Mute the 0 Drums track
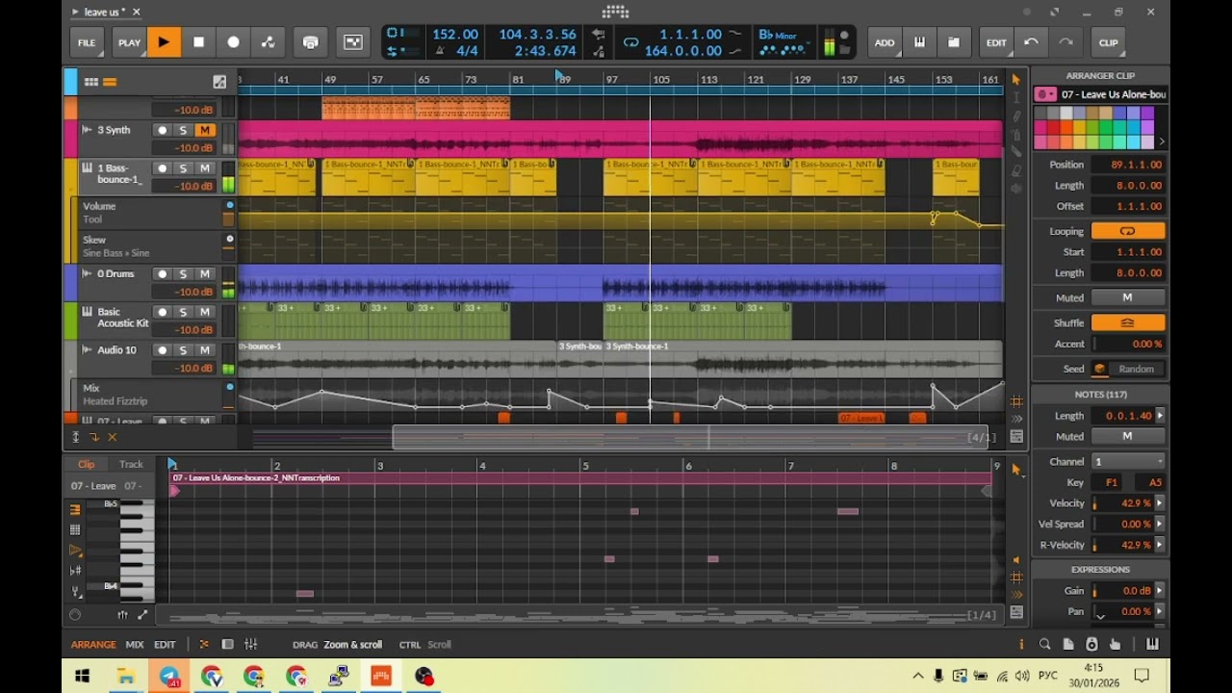 click(x=204, y=273)
